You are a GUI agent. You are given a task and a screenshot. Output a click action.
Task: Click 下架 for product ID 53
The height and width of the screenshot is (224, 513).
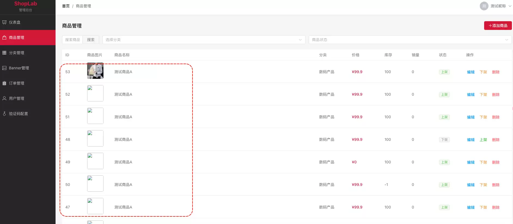[x=483, y=72]
